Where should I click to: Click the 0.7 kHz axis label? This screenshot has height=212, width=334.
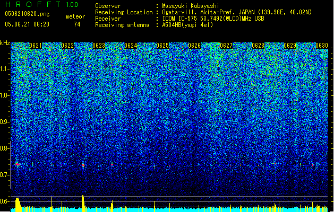tap(4, 175)
